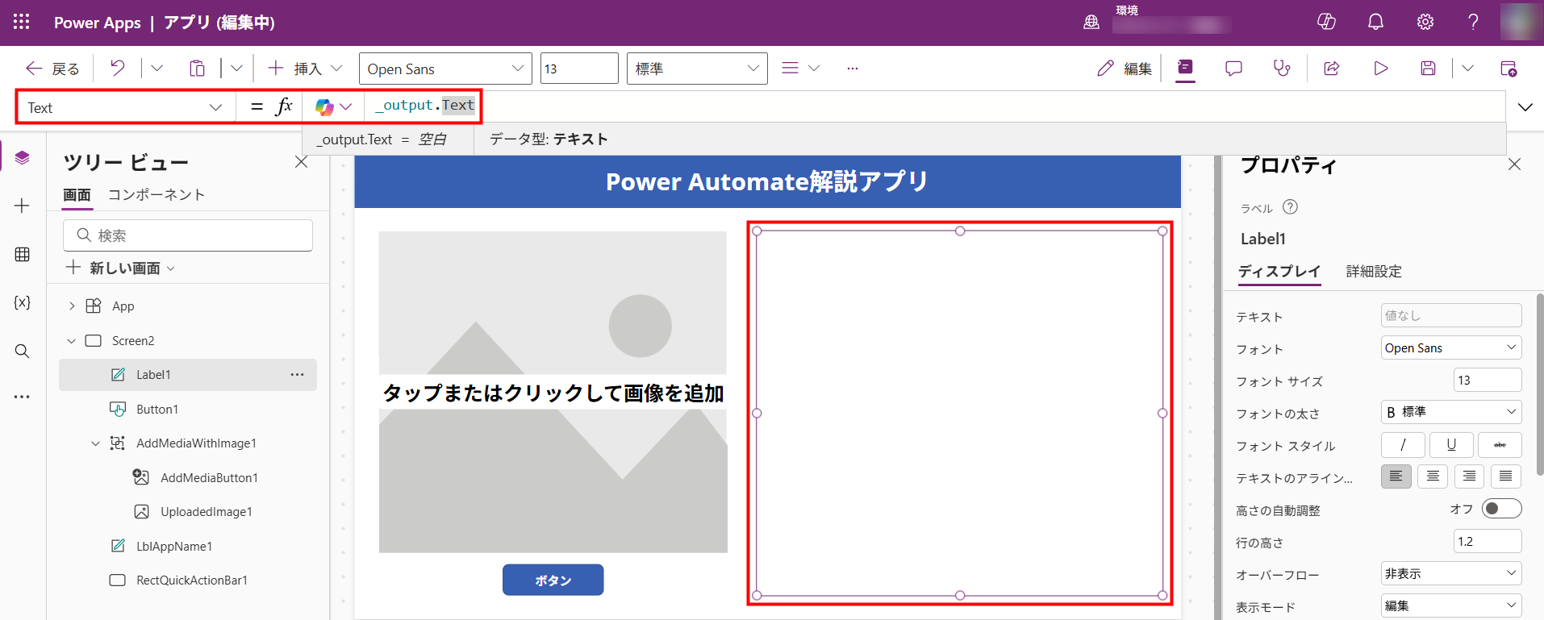Preview the app with Play icon
Image resolution: width=1544 pixels, height=620 pixels.
tap(1381, 69)
